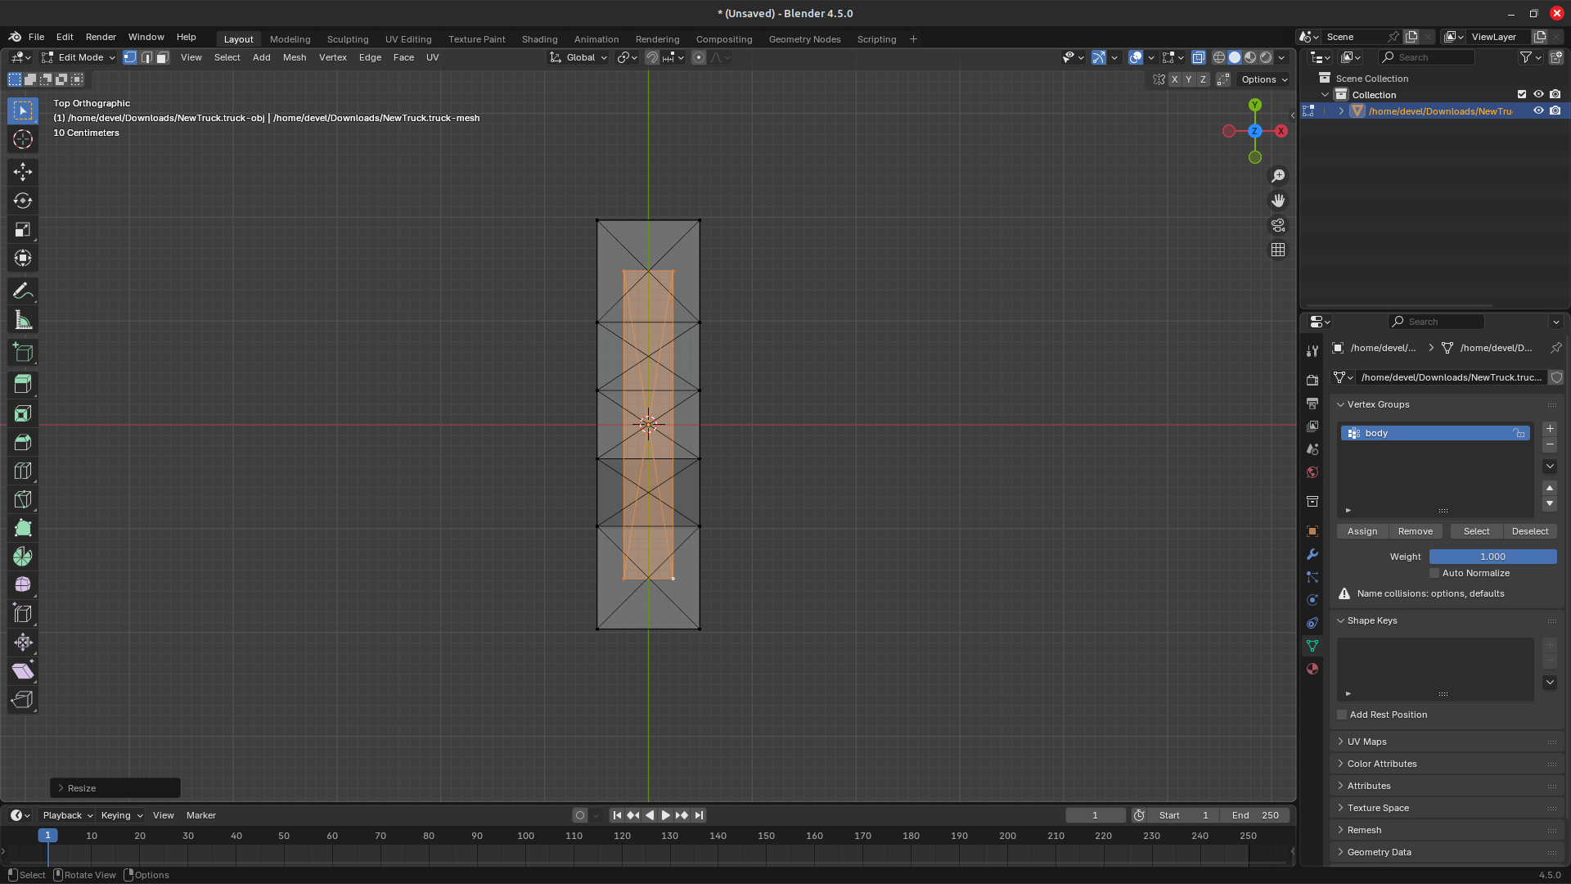Hide the Collection with eye icon
Screen dimensions: 1571x884
pos(1538,94)
